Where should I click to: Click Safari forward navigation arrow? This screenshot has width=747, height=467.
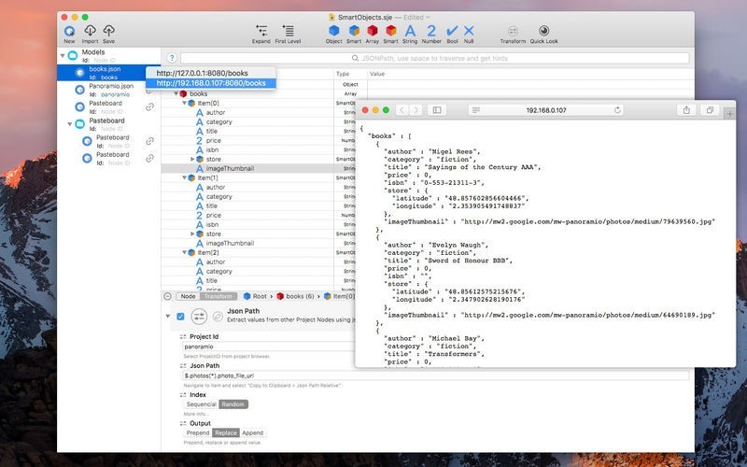[x=416, y=110]
